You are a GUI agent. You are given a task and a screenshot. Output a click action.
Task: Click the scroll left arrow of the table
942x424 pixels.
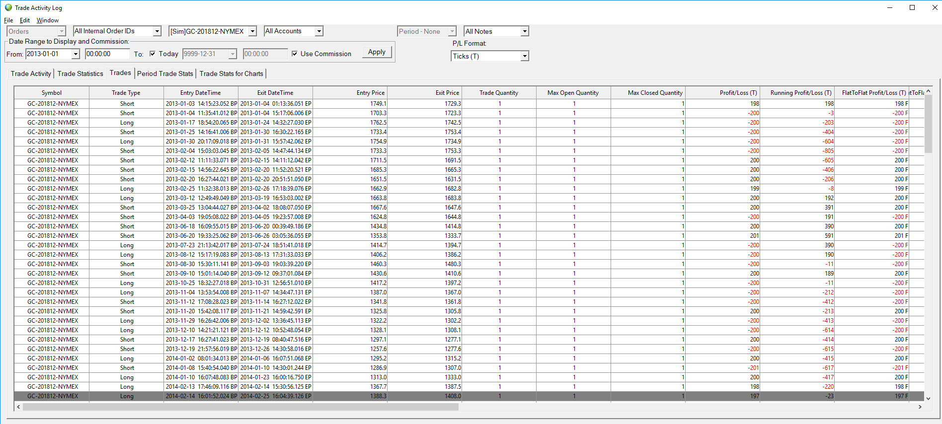click(x=19, y=407)
